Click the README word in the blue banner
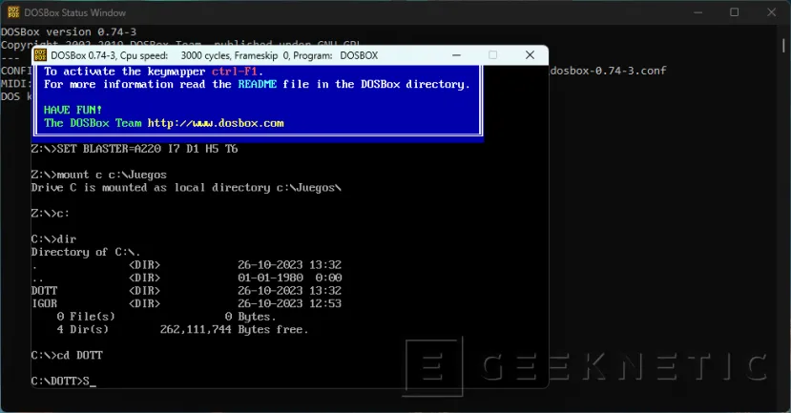Screen dimensions: 791x413 (x=258, y=84)
